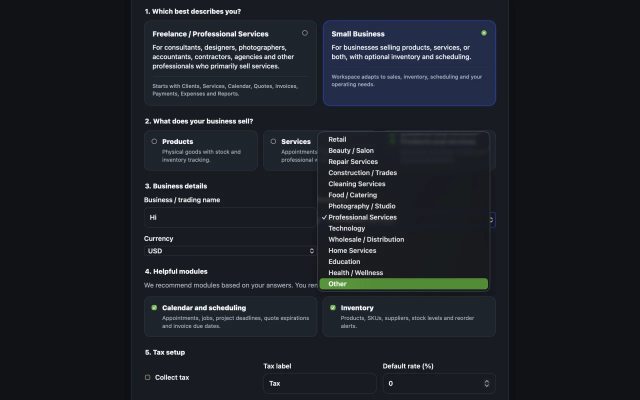Screen dimensions: 640x400
Task: Click the industry dropdown arrow behind the list
Action: pyautogui.click(x=492, y=219)
